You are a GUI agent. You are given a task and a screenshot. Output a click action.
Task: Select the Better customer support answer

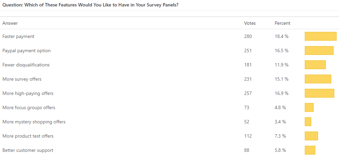pyautogui.click(x=28, y=150)
